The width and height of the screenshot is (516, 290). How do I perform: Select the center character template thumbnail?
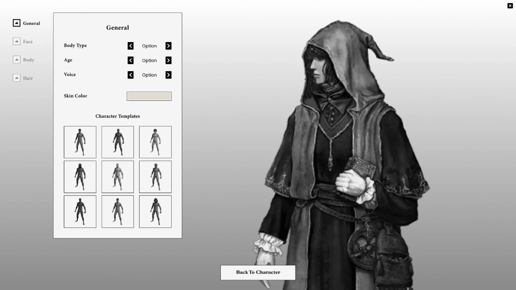[118, 177]
